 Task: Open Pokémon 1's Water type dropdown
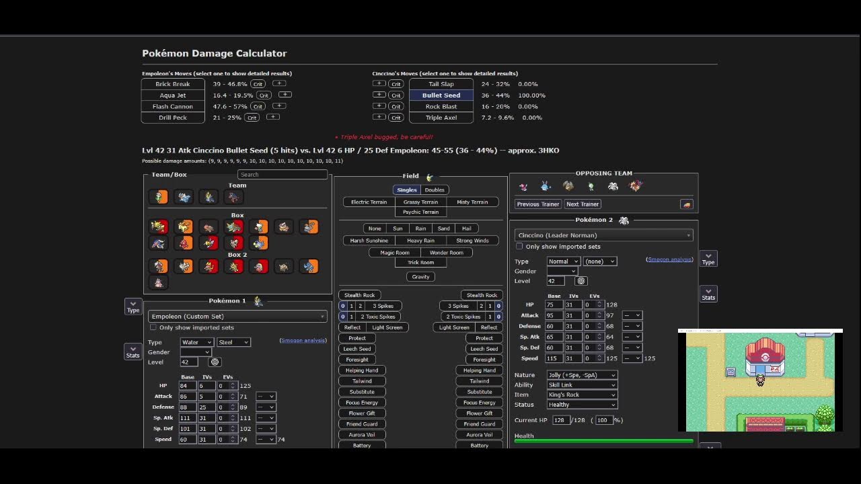196,342
